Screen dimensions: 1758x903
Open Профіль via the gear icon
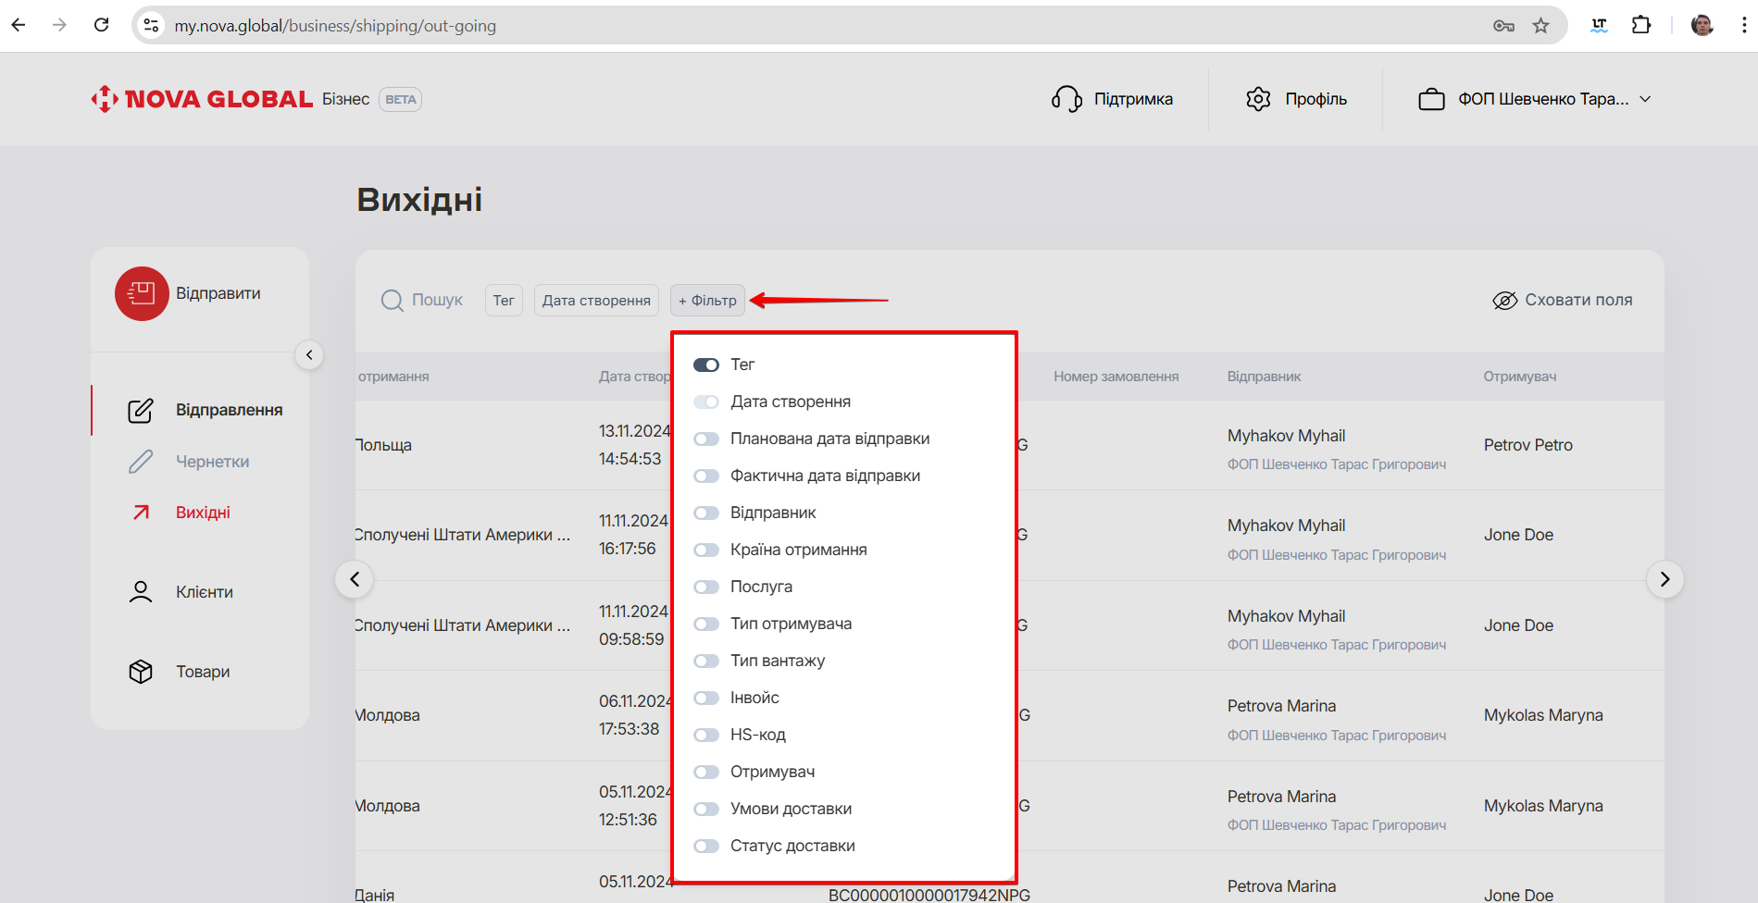pyautogui.click(x=1258, y=99)
